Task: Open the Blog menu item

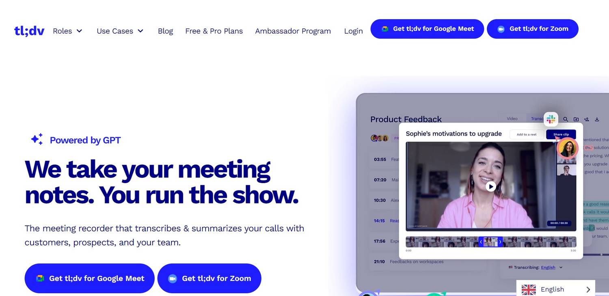Action: pyautogui.click(x=165, y=31)
